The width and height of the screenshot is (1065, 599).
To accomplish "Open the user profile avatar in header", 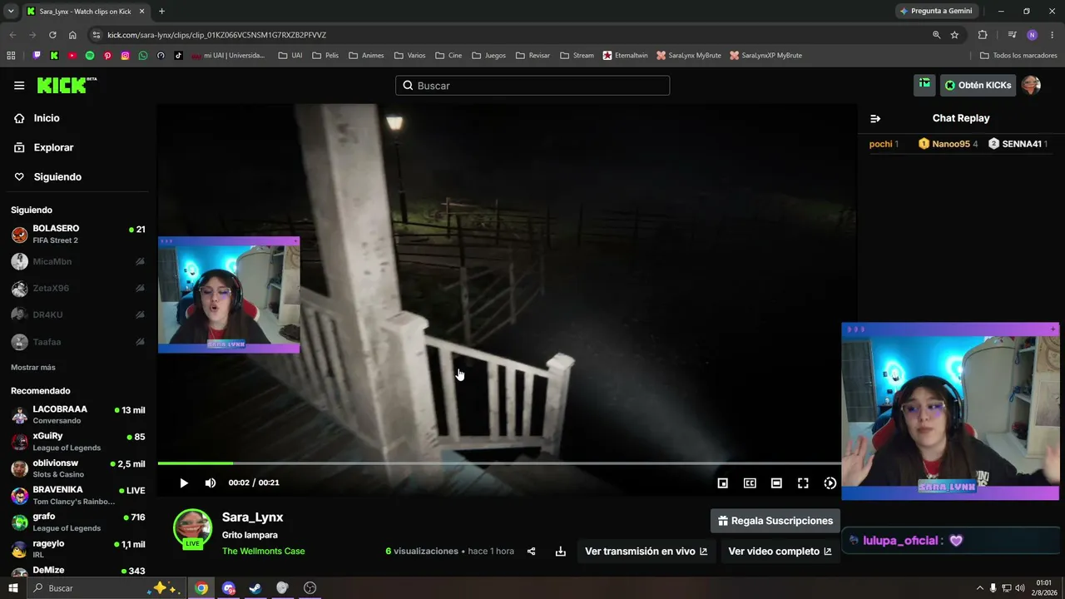I will click(1032, 85).
